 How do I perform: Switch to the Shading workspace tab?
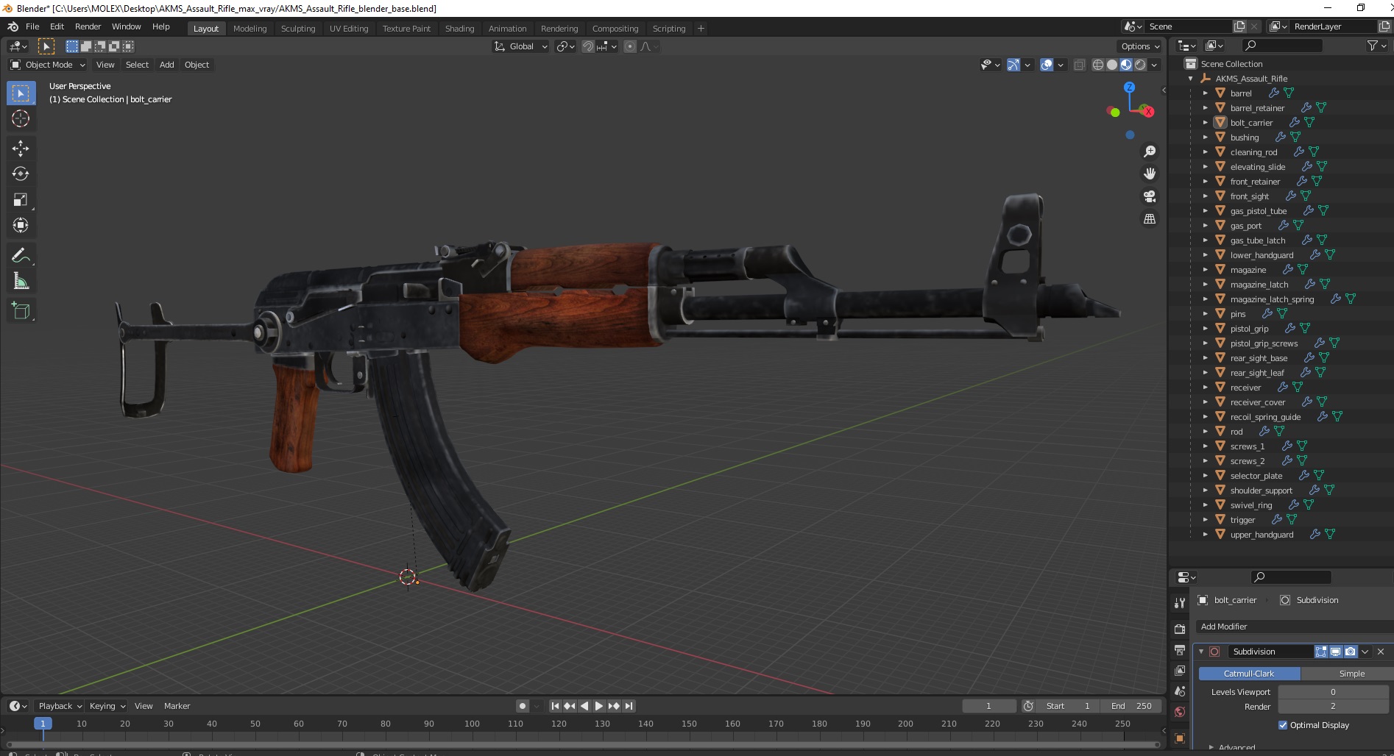(459, 29)
